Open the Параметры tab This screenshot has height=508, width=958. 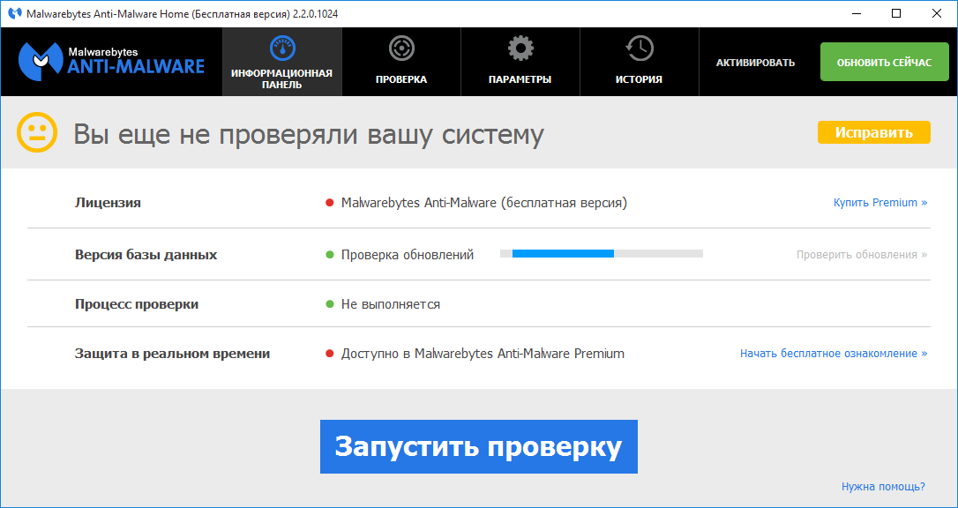point(520,62)
